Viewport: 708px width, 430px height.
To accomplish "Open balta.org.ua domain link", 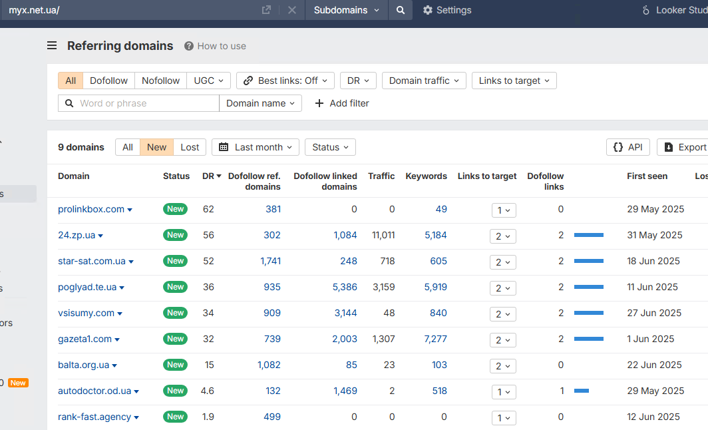I will coord(84,365).
